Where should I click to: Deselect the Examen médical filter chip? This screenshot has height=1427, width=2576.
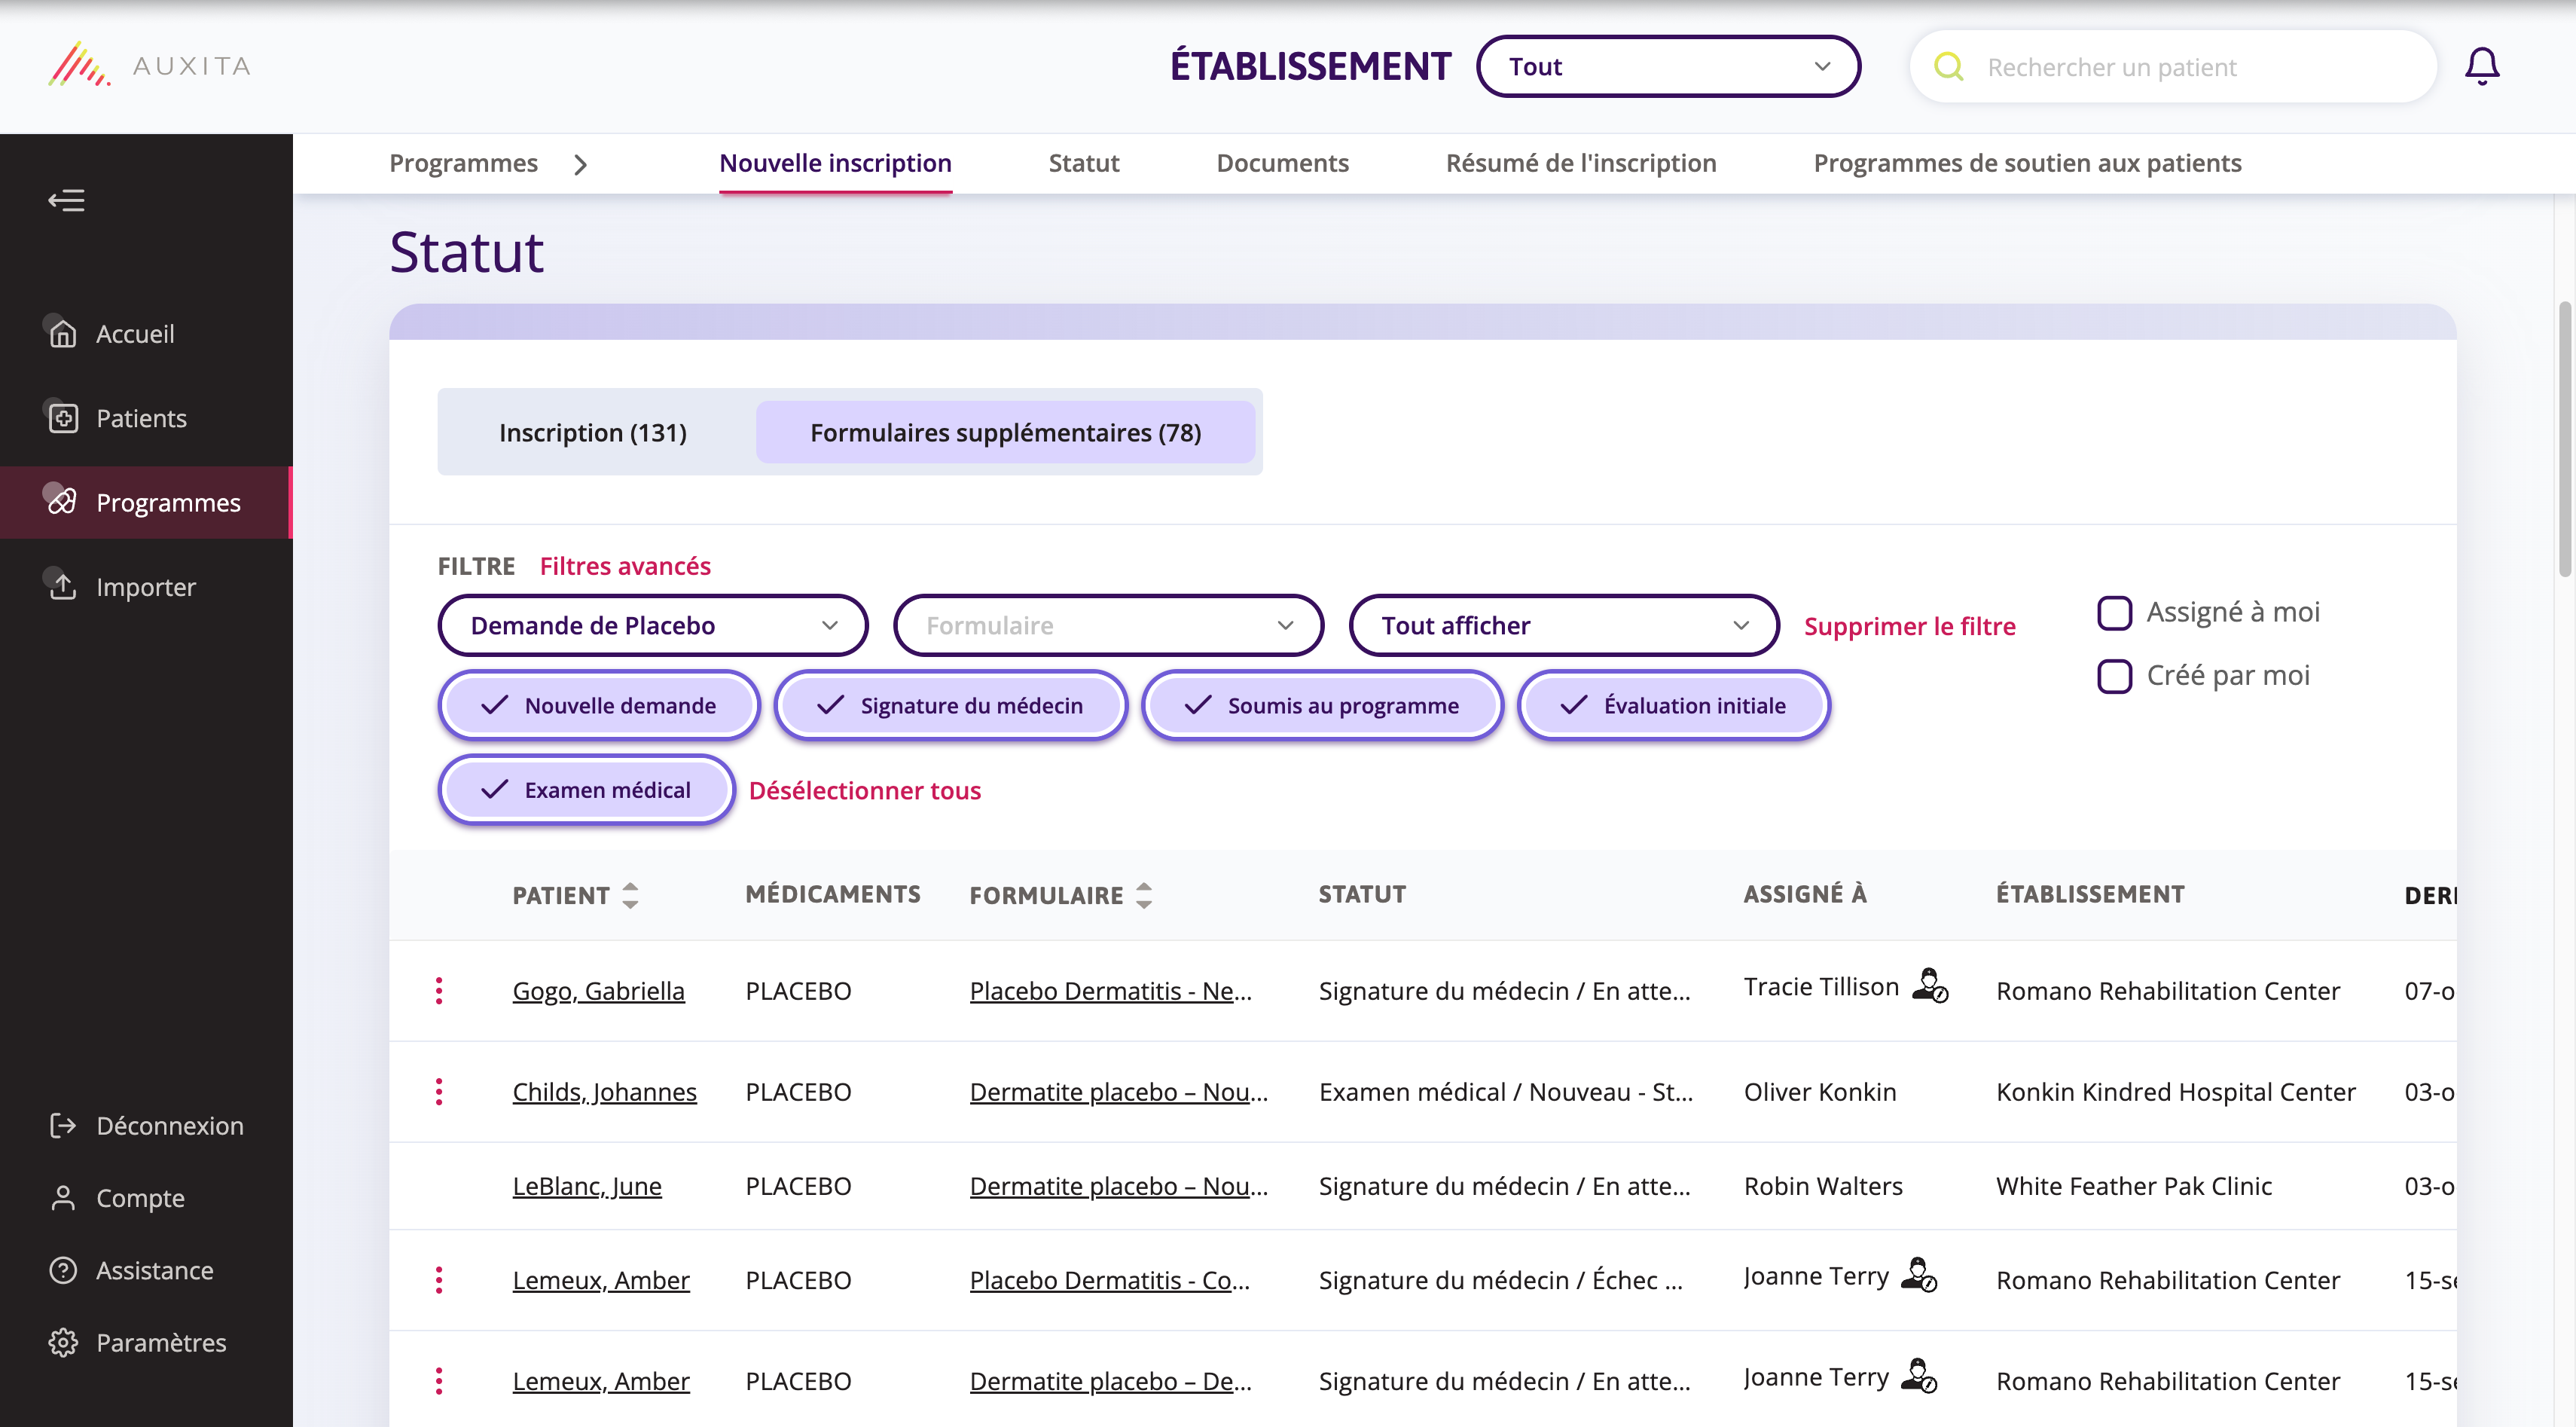[x=586, y=789]
